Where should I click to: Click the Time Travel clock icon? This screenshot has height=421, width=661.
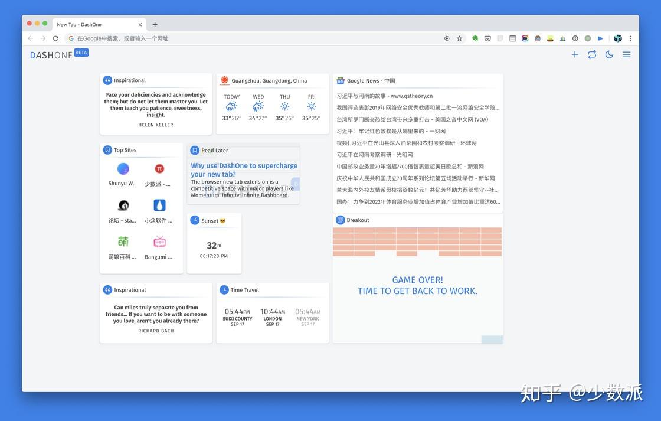pos(224,289)
